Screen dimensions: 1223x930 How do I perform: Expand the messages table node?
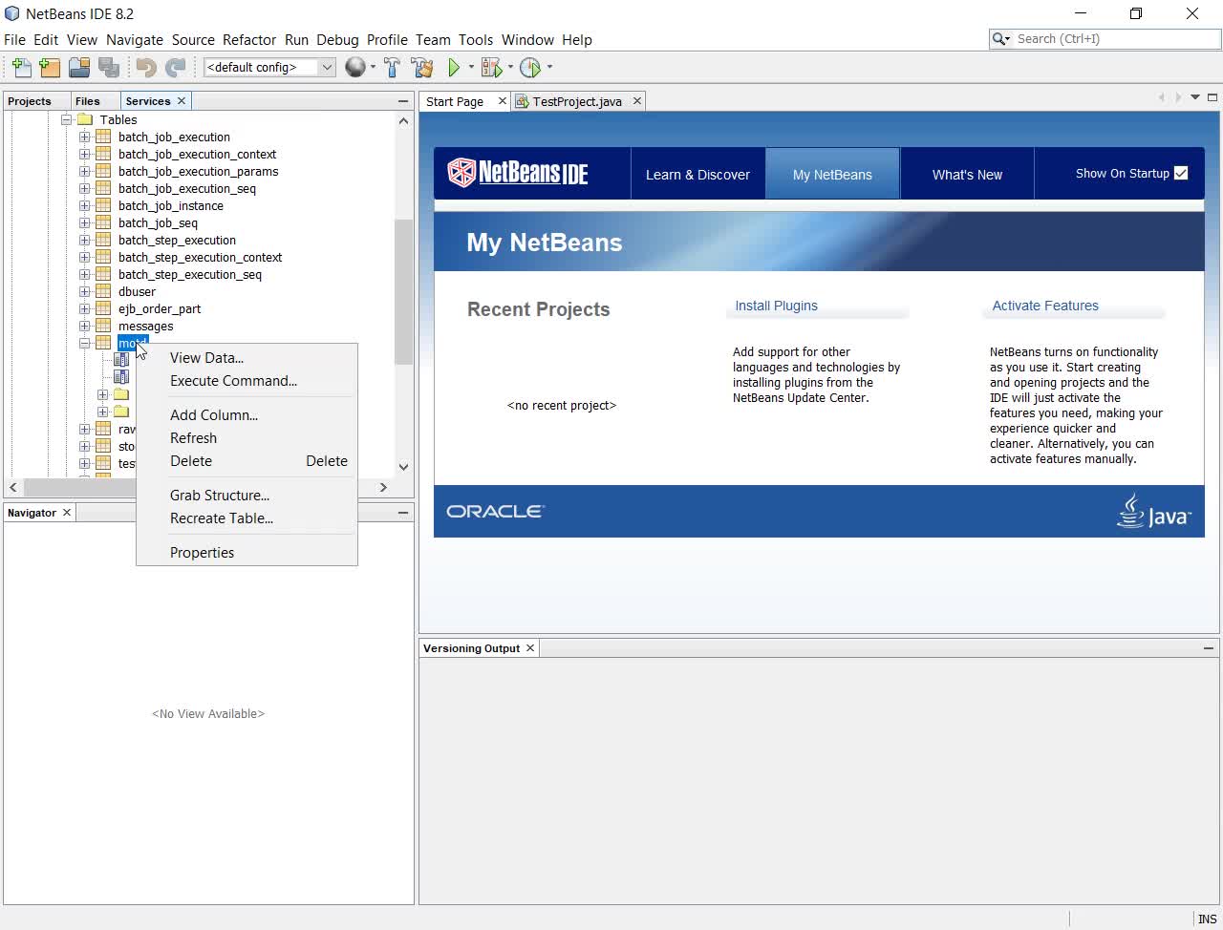tap(85, 326)
